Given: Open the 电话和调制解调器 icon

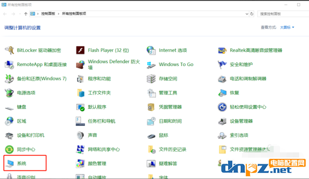Looking at the screenshot, I should click(222, 79).
